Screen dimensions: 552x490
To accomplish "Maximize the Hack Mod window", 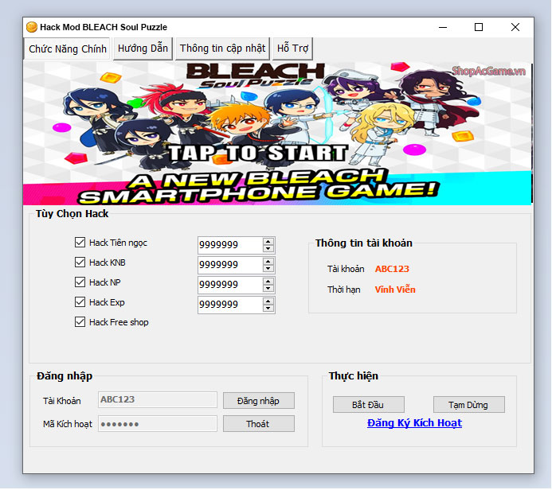I will 479,27.
